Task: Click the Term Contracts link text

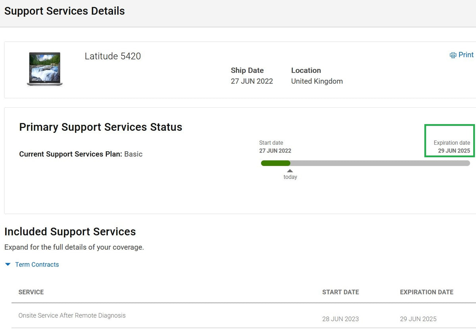Action: pos(37,264)
